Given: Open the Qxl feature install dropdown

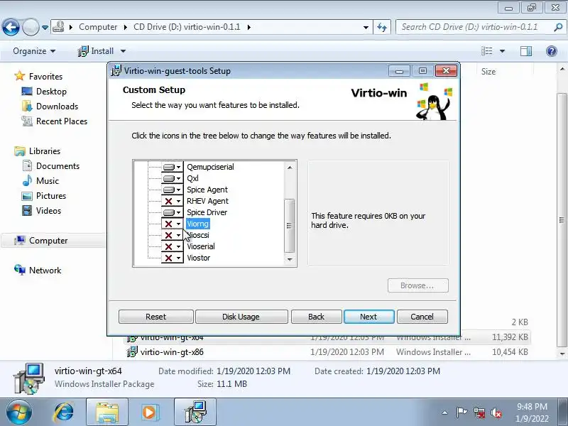Looking at the screenshot, I should point(172,178).
